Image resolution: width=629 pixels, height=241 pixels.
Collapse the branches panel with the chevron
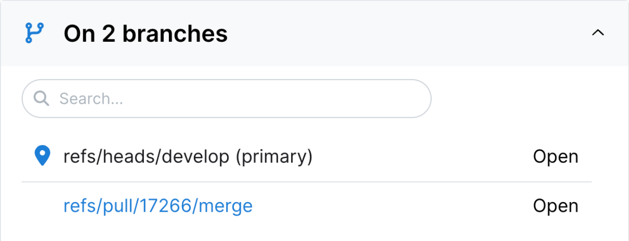598,33
